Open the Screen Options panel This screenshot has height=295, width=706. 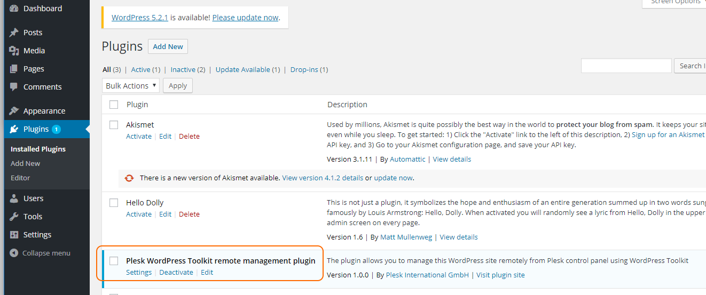(x=674, y=2)
